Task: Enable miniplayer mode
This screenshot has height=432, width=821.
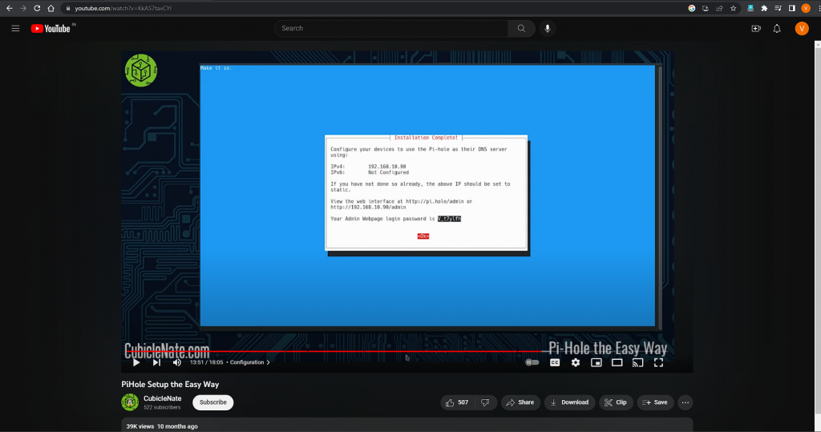Action: click(x=597, y=362)
